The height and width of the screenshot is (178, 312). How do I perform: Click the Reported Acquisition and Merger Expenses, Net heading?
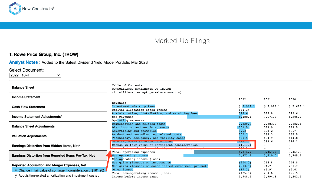(x=49, y=165)
